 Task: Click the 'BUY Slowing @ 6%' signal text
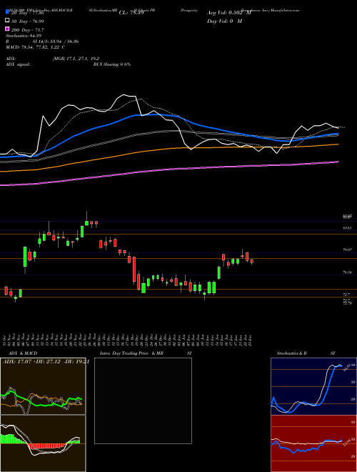coord(112,64)
